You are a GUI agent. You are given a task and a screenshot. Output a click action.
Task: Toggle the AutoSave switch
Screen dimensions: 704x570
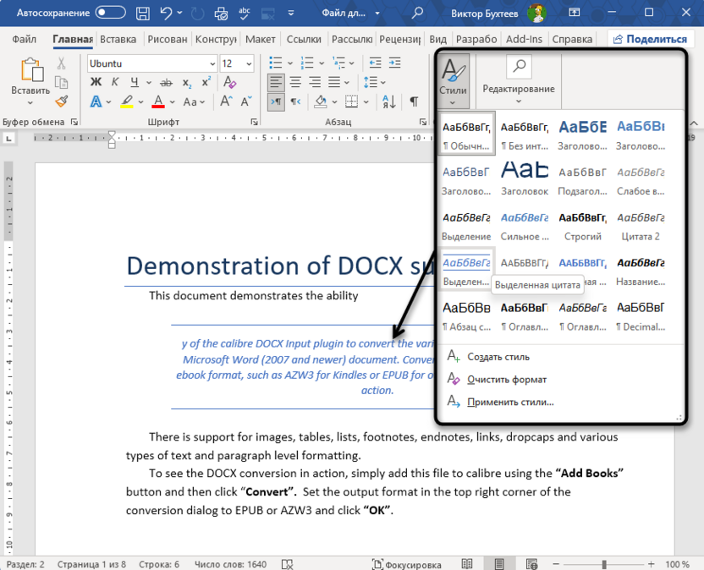pyautogui.click(x=112, y=13)
